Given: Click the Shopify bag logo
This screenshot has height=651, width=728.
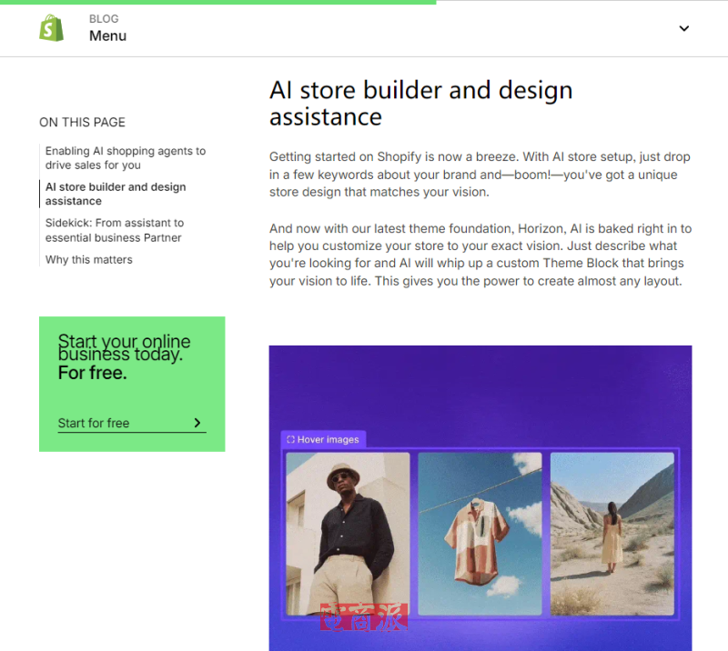Looking at the screenshot, I should 52,28.
